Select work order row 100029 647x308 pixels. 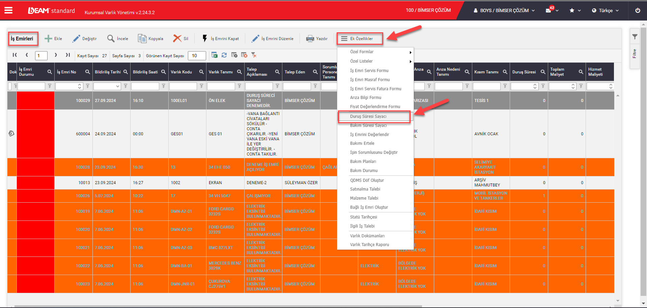pos(311,101)
